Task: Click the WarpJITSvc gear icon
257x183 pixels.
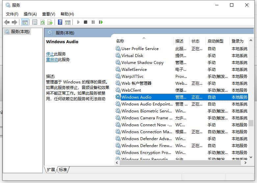Action: [118, 76]
